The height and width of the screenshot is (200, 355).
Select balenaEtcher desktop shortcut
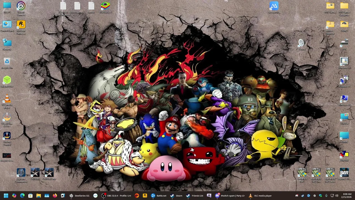click(7, 82)
